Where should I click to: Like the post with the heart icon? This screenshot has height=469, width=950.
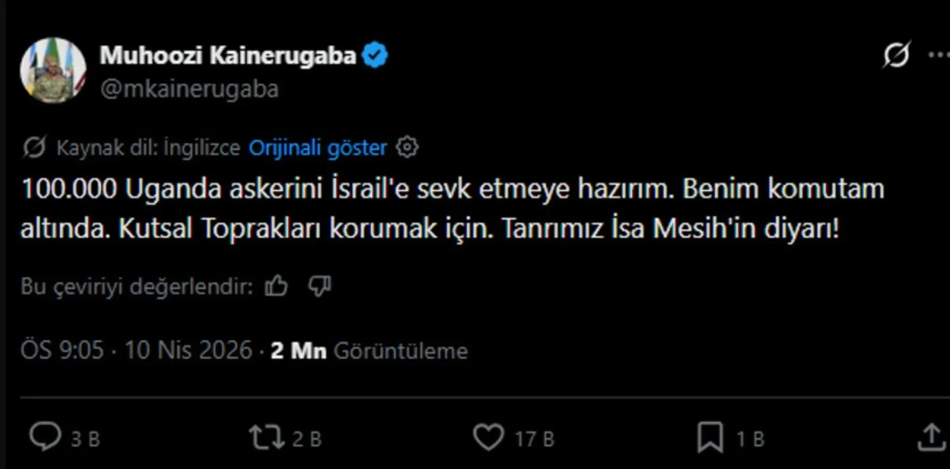(x=488, y=437)
